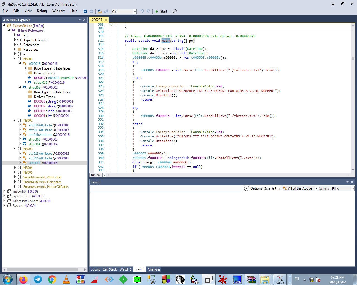The image size is (357, 285).
Task: Select Microsoft.CSharp (4.0.0.0) assembly
Action: coord(32,201)
